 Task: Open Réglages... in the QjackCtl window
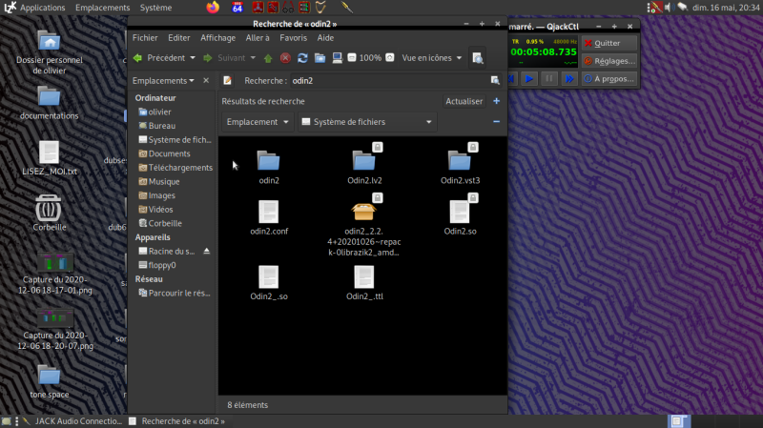(608, 61)
